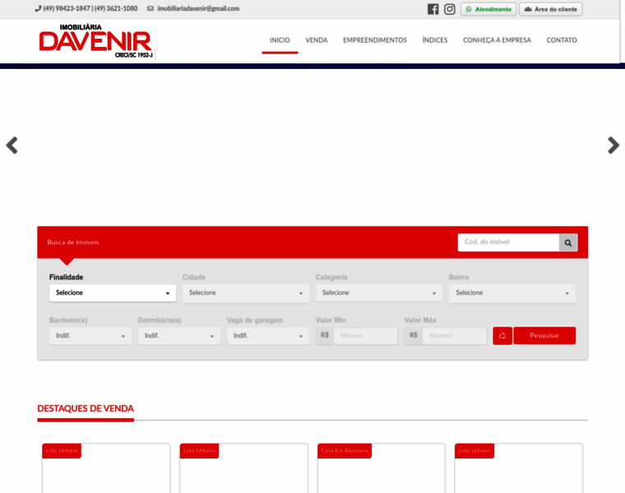625x493 pixels.
Task: Open the Instagram profile icon
Action: click(450, 9)
